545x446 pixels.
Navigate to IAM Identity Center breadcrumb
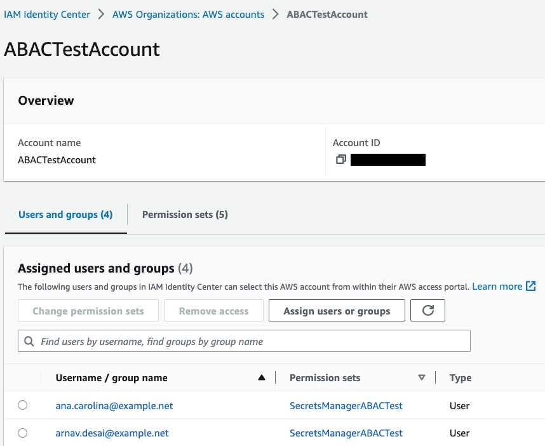(47, 14)
